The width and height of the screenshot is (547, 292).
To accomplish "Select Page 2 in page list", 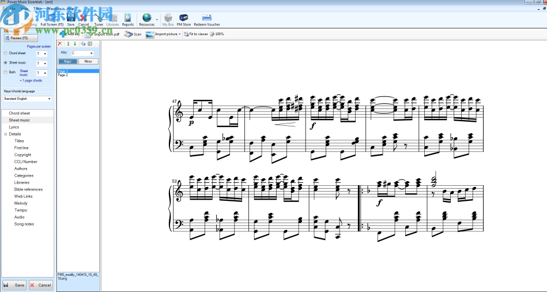I will (78, 75).
